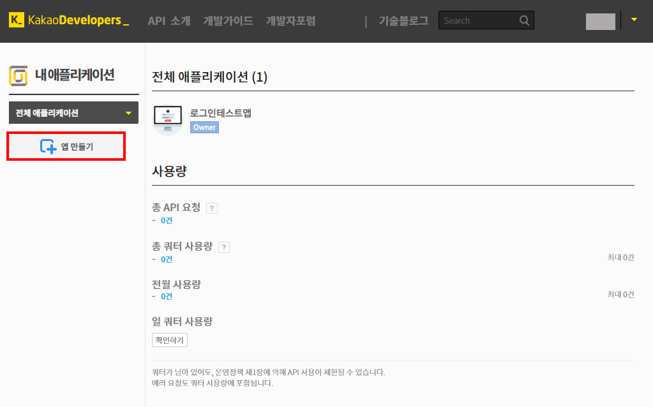Click the gray user profile thumbnail
653x407 pixels.
[601, 21]
